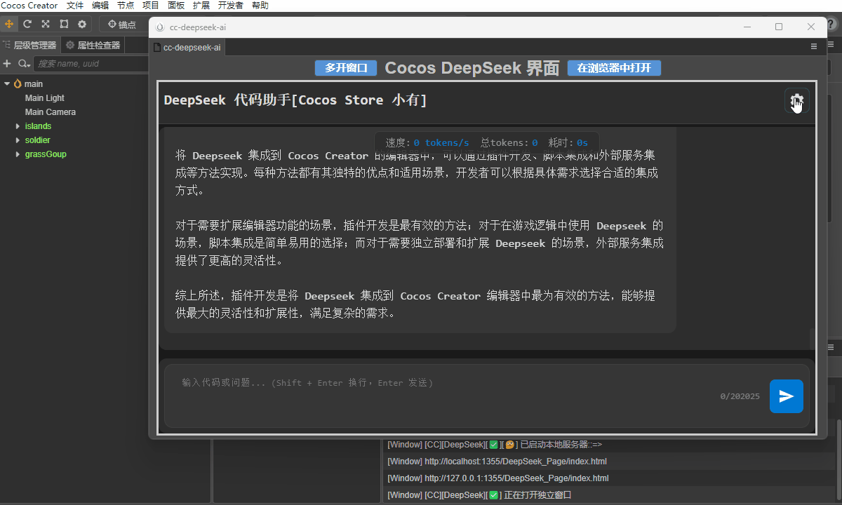The image size is (842, 505).
Task: Click the DeepSeek 代码助手 header title
Action: [295, 100]
